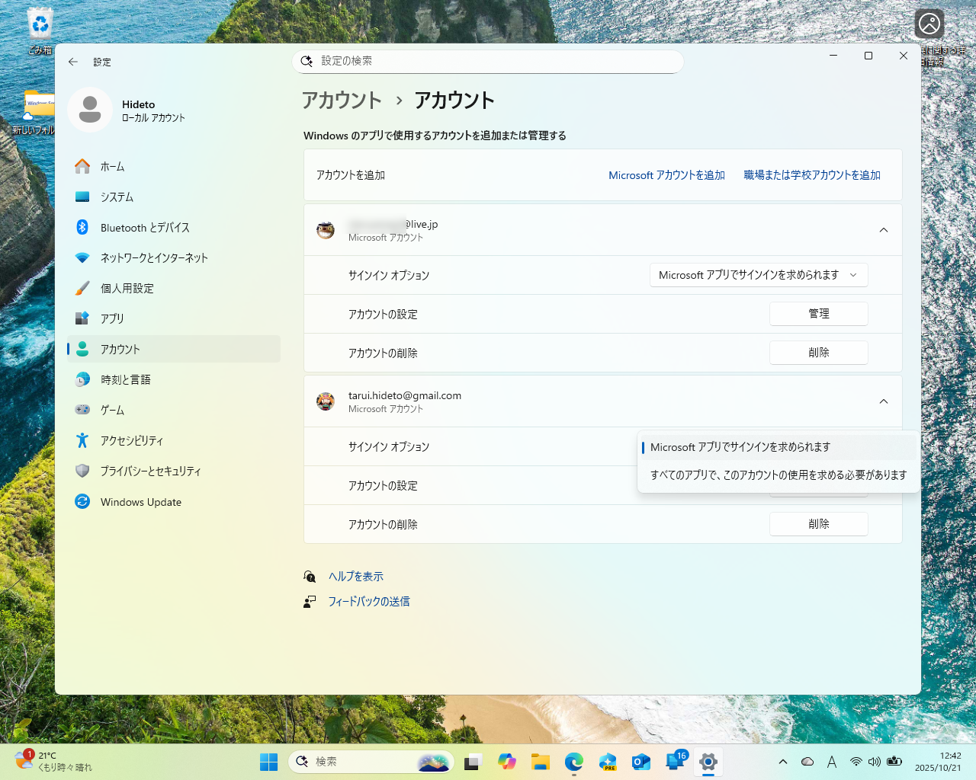
Task: Check for updates in Windows Update
Action: tap(141, 501)
